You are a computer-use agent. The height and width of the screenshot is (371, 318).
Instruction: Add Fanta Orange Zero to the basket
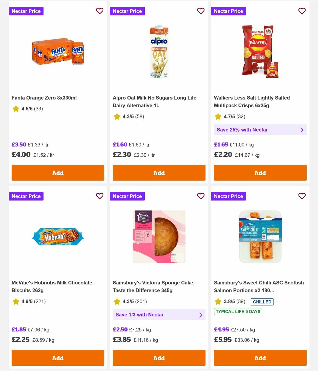pos(58,173)
